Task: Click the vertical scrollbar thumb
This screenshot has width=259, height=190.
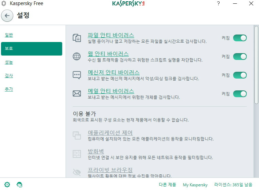Action: tap(256, 65)
